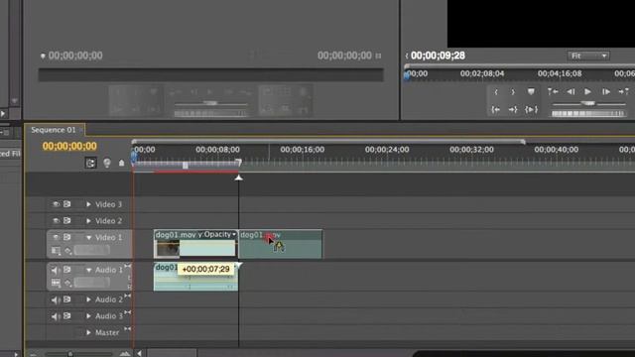The width and height of the screenshot is (635, 357).
Task: Click the shuttle slider in Program Monitor
Action: [588, 103]
